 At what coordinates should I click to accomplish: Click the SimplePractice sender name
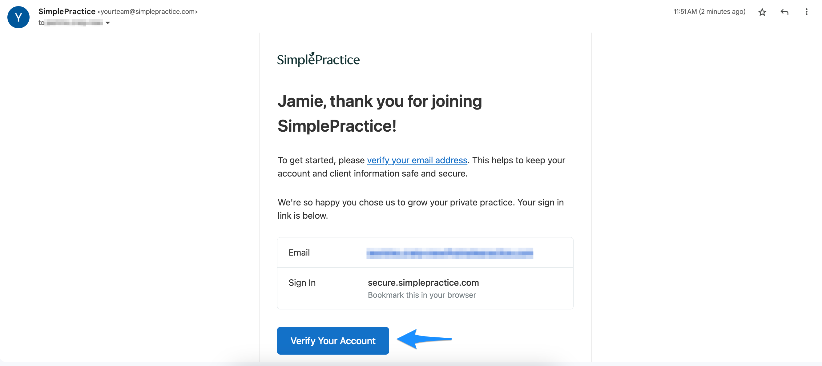(67, 11)
